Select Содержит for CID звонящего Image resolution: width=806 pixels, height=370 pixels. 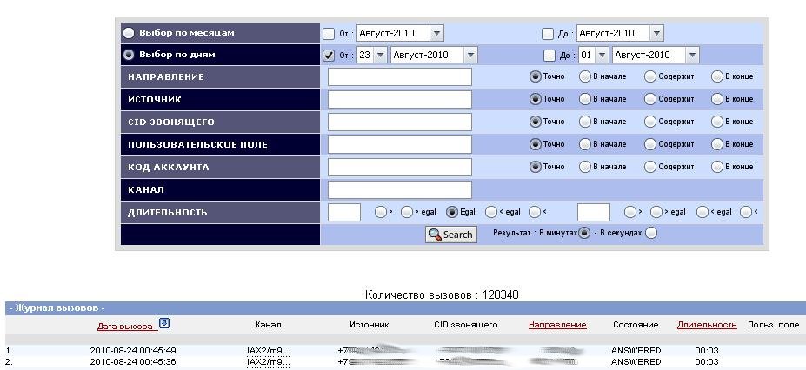650,122
